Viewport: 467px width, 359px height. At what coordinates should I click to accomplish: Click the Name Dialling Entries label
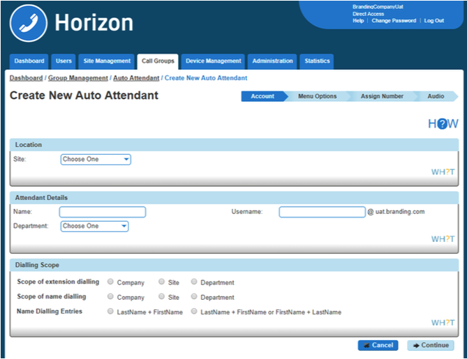pos(50,312)
